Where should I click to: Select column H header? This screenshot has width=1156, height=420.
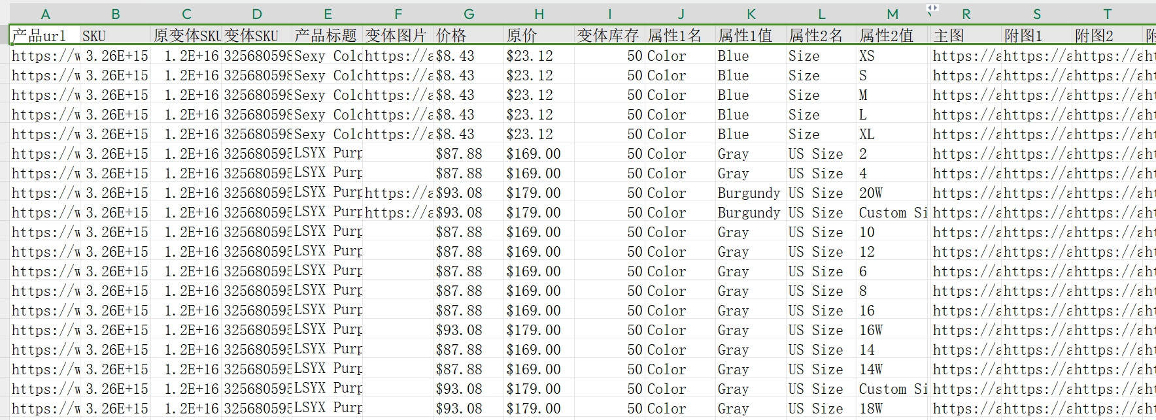539,14
